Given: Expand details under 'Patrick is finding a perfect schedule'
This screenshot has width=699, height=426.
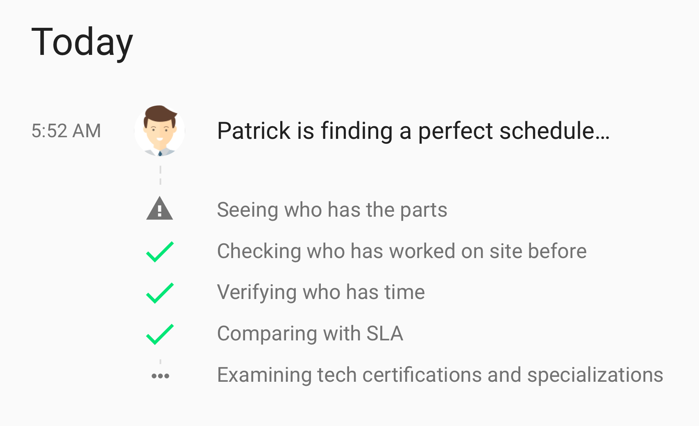Looking at the screenshot, I should click(413, 131).
